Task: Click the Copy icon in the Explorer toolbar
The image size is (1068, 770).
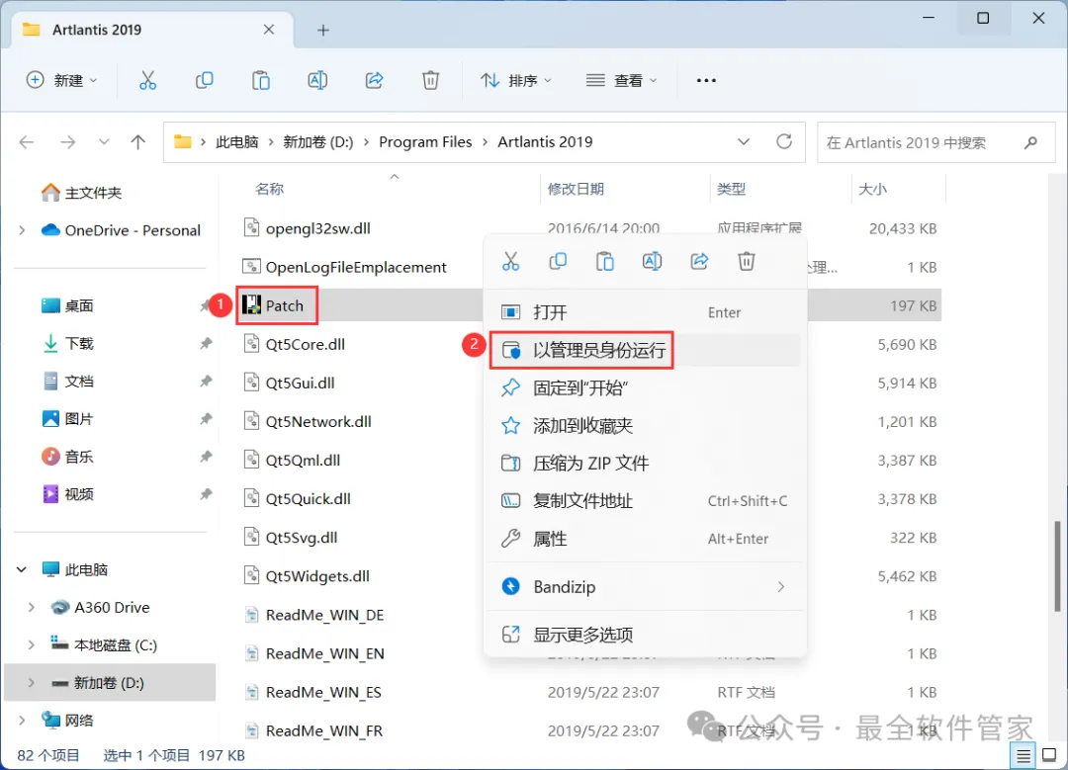Action: 205,80
